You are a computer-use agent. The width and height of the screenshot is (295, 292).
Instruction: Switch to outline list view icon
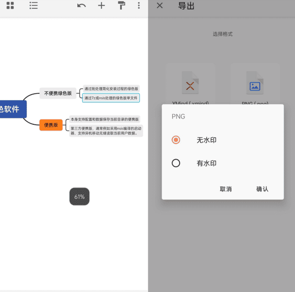33,5
